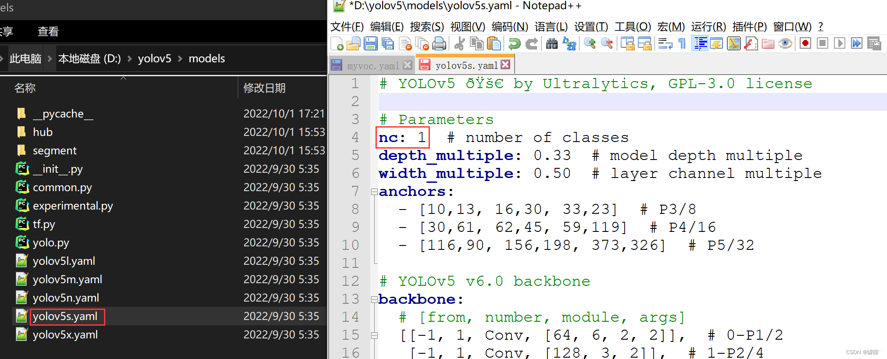887x359 pixels.
Task: Open the Function List toolbar icon
Action: tap(751, 43)
